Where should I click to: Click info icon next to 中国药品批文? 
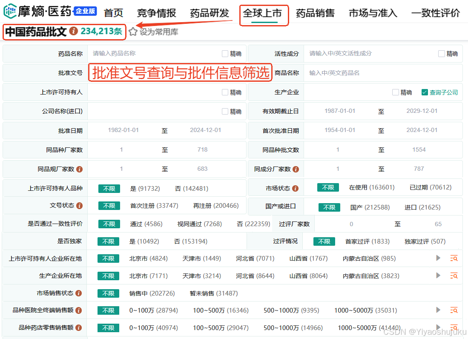pyautogui.click(x=73, y=31)
